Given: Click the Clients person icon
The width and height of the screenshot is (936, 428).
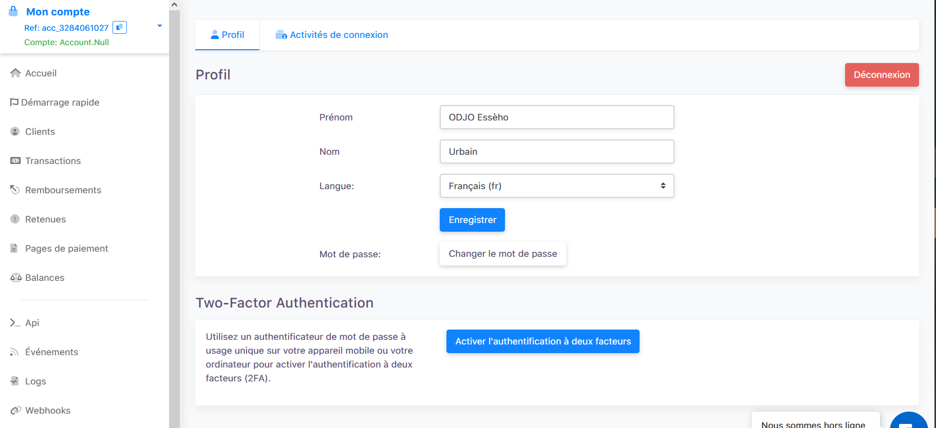Looking at the screenshot, I should click(x=15, y=131).
